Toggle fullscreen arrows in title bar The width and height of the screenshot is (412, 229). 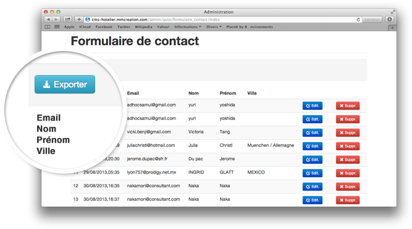[x=393, y=12]
